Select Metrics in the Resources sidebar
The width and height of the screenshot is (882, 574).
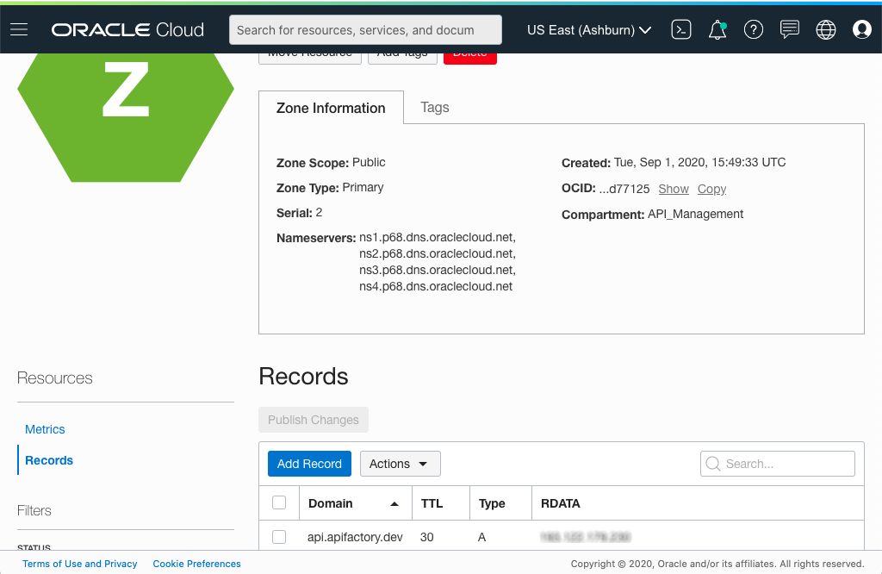(x=45, y=428)
